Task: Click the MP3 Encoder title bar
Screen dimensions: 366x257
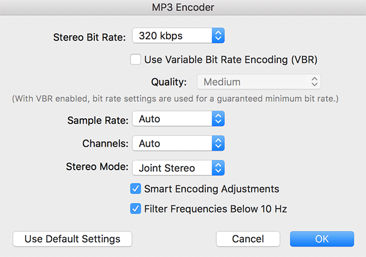Action: [183, 8]
